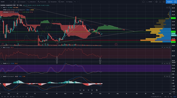The height and width of the screenshot is (98, 177).
Task: Select the 3M time range
Action: click(11, 96)
